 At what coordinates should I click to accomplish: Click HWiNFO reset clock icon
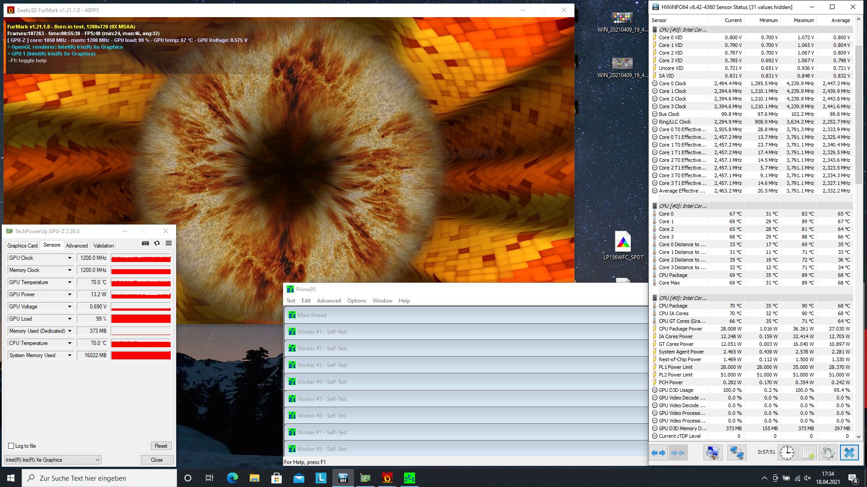pyautogui.click(x=787, y=452)
